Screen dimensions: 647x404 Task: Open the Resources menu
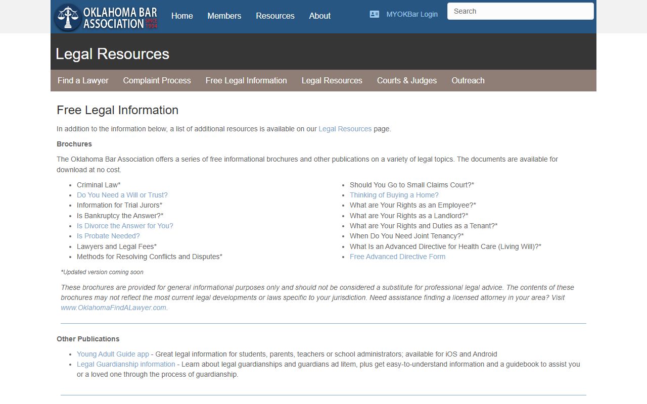click(275, 16)
